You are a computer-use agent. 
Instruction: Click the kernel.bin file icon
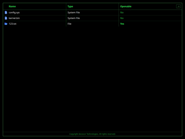click(x=6, y=18)
